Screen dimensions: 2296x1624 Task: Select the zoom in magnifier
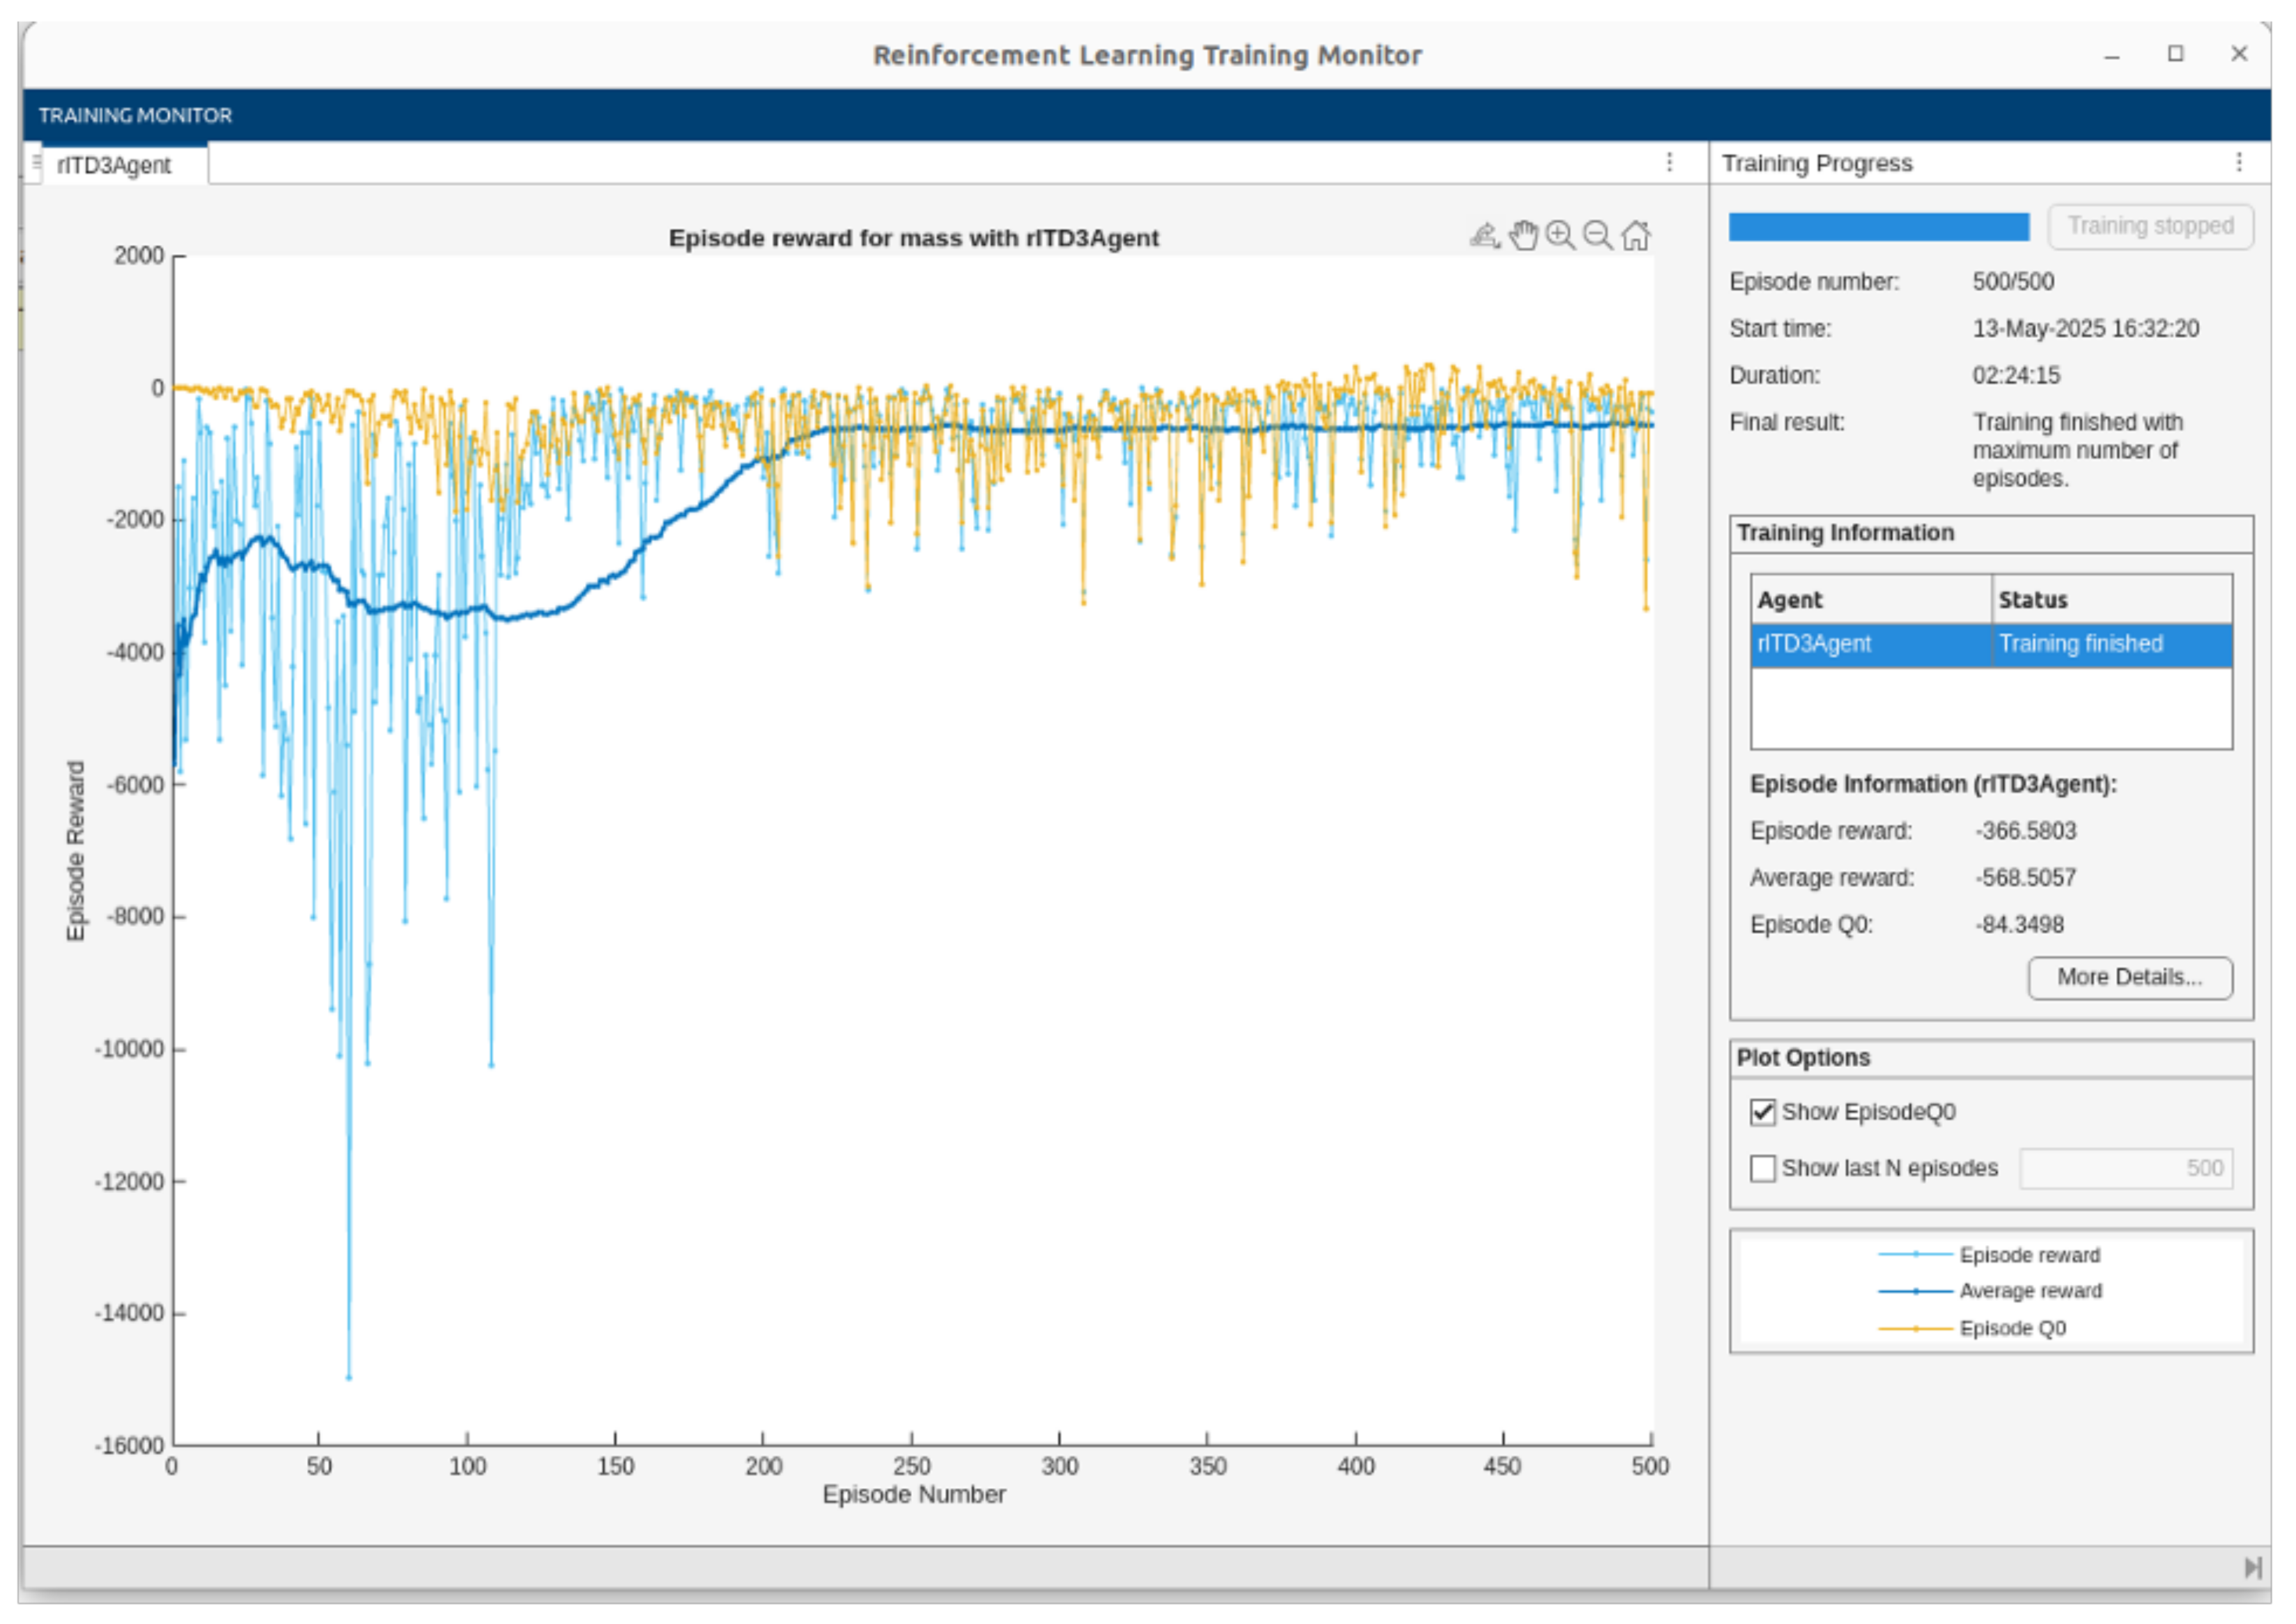[1560, 236]
